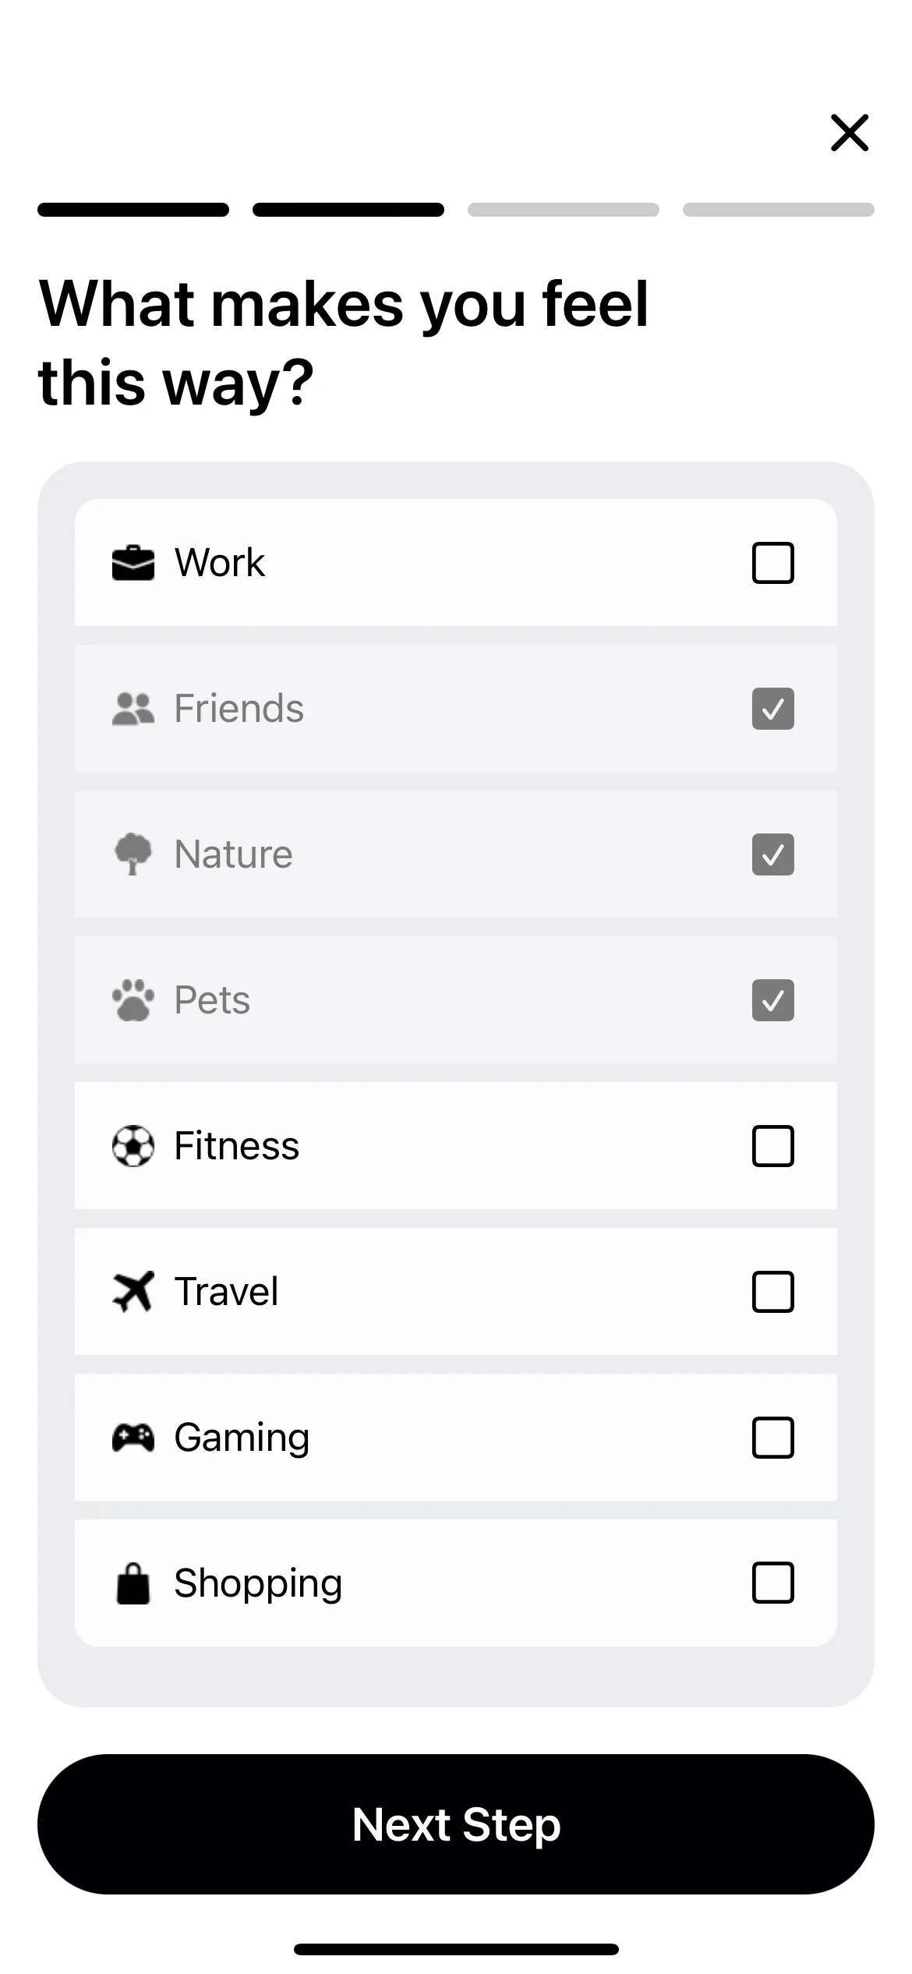Select the Gaming checkbox

[773, 1438]
